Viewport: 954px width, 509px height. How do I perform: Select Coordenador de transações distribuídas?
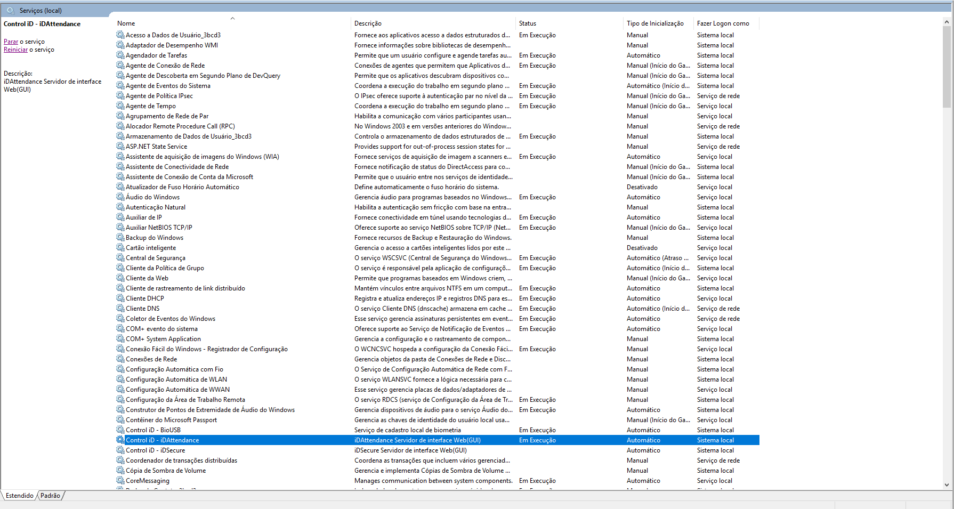[437, 460]
